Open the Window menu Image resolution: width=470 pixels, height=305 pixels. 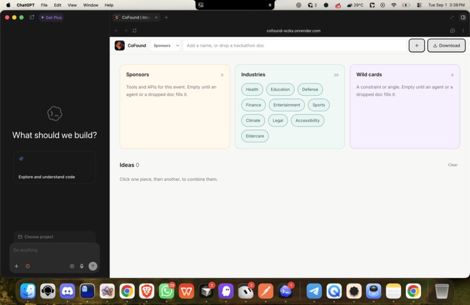(x=90, y=5)
